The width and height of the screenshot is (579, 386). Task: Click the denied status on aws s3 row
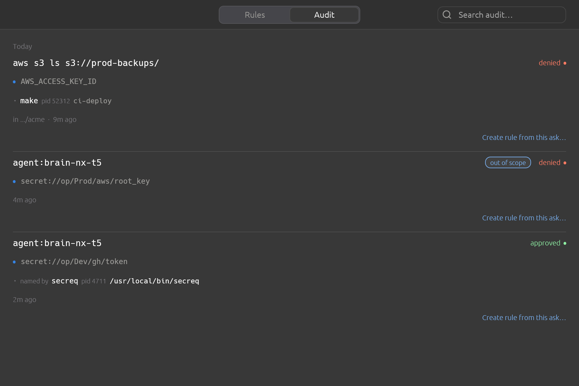(549, 63)
